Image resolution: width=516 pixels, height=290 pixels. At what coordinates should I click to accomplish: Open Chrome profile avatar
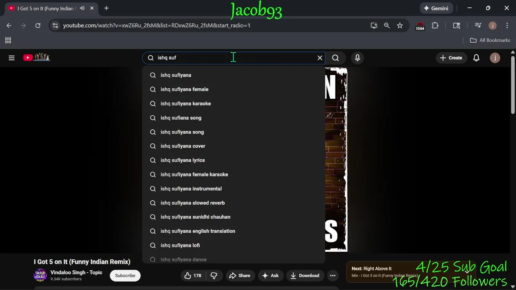(x=492, y=25)
